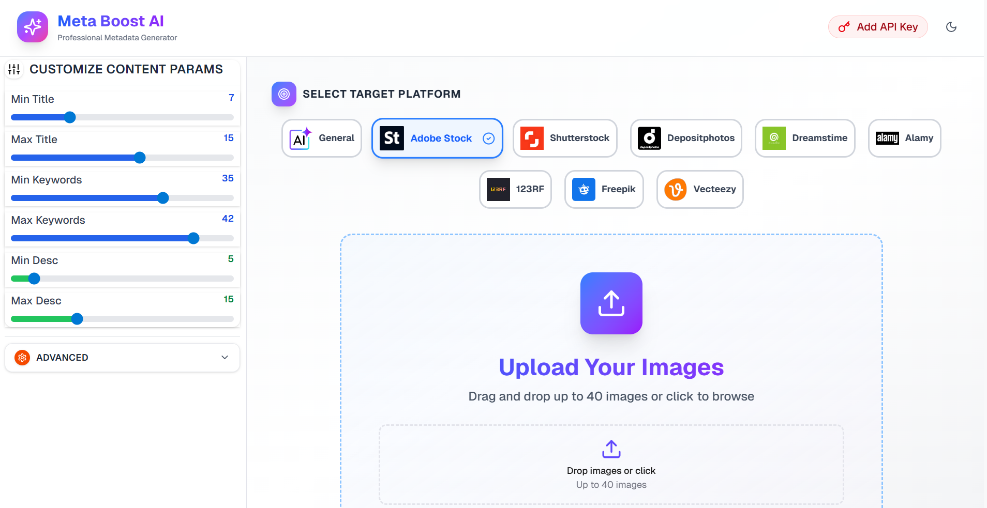This screenshot has width=987, height=508.
Task: Click the General AI logo icon
Action: (x=301, y=138)
